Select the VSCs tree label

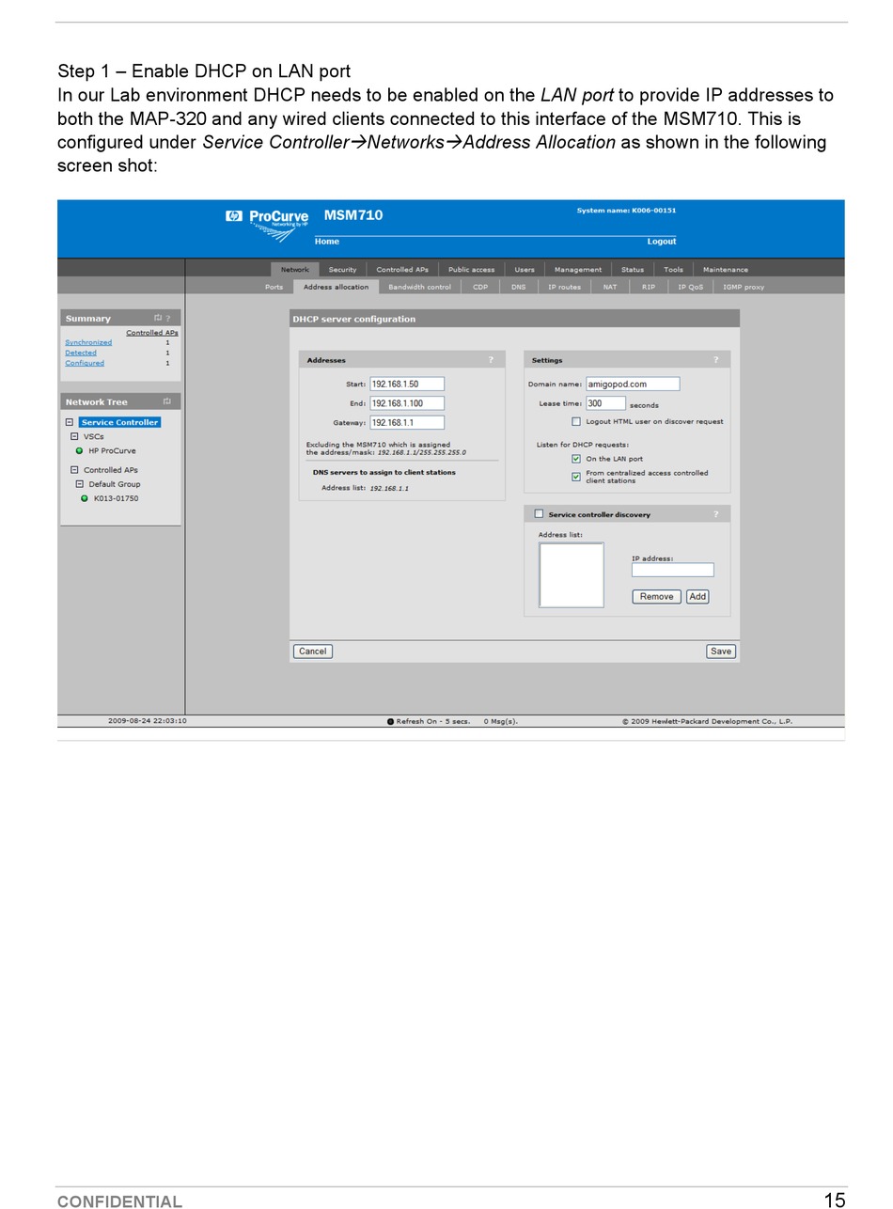(93, 436)
